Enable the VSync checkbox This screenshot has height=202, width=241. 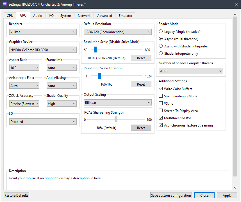161,104
